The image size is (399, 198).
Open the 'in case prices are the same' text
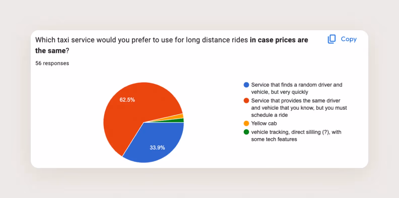coord(278,40)
